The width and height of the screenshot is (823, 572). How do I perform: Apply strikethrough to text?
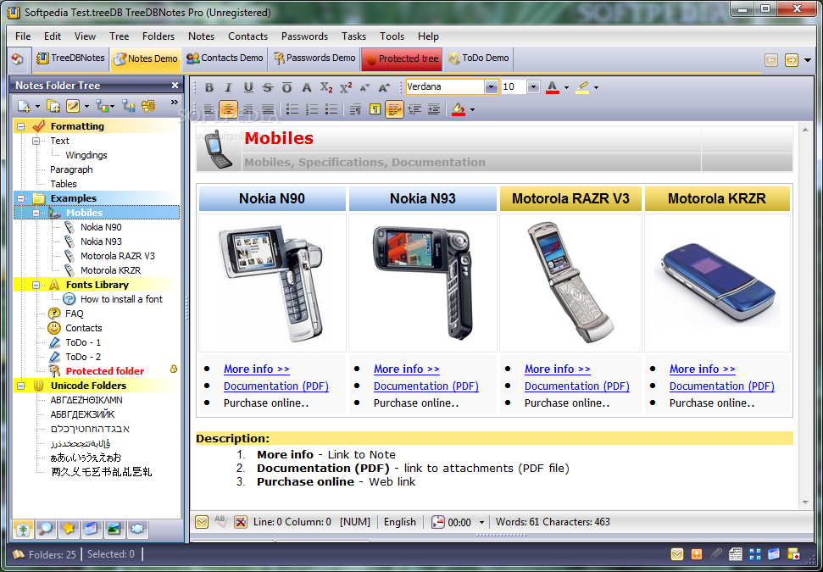(267, 87)
